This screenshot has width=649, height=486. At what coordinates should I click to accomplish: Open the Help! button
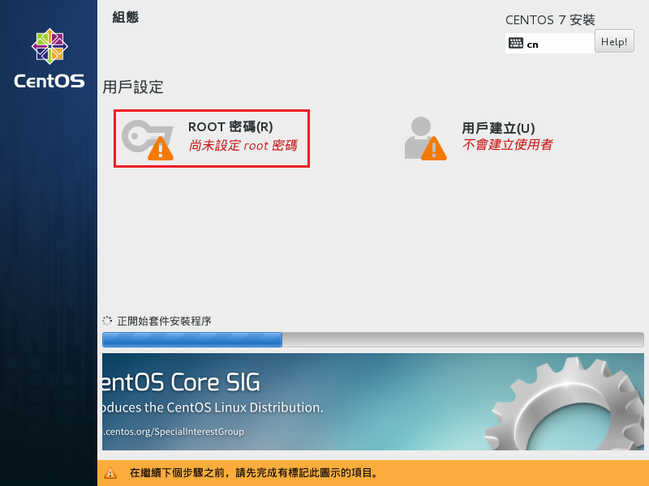(x=614, y=42)
